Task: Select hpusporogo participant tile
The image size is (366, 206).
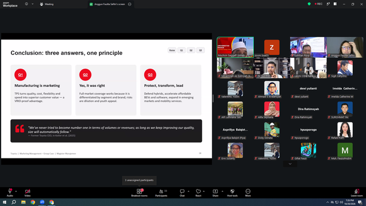Action: click(308, 130)
